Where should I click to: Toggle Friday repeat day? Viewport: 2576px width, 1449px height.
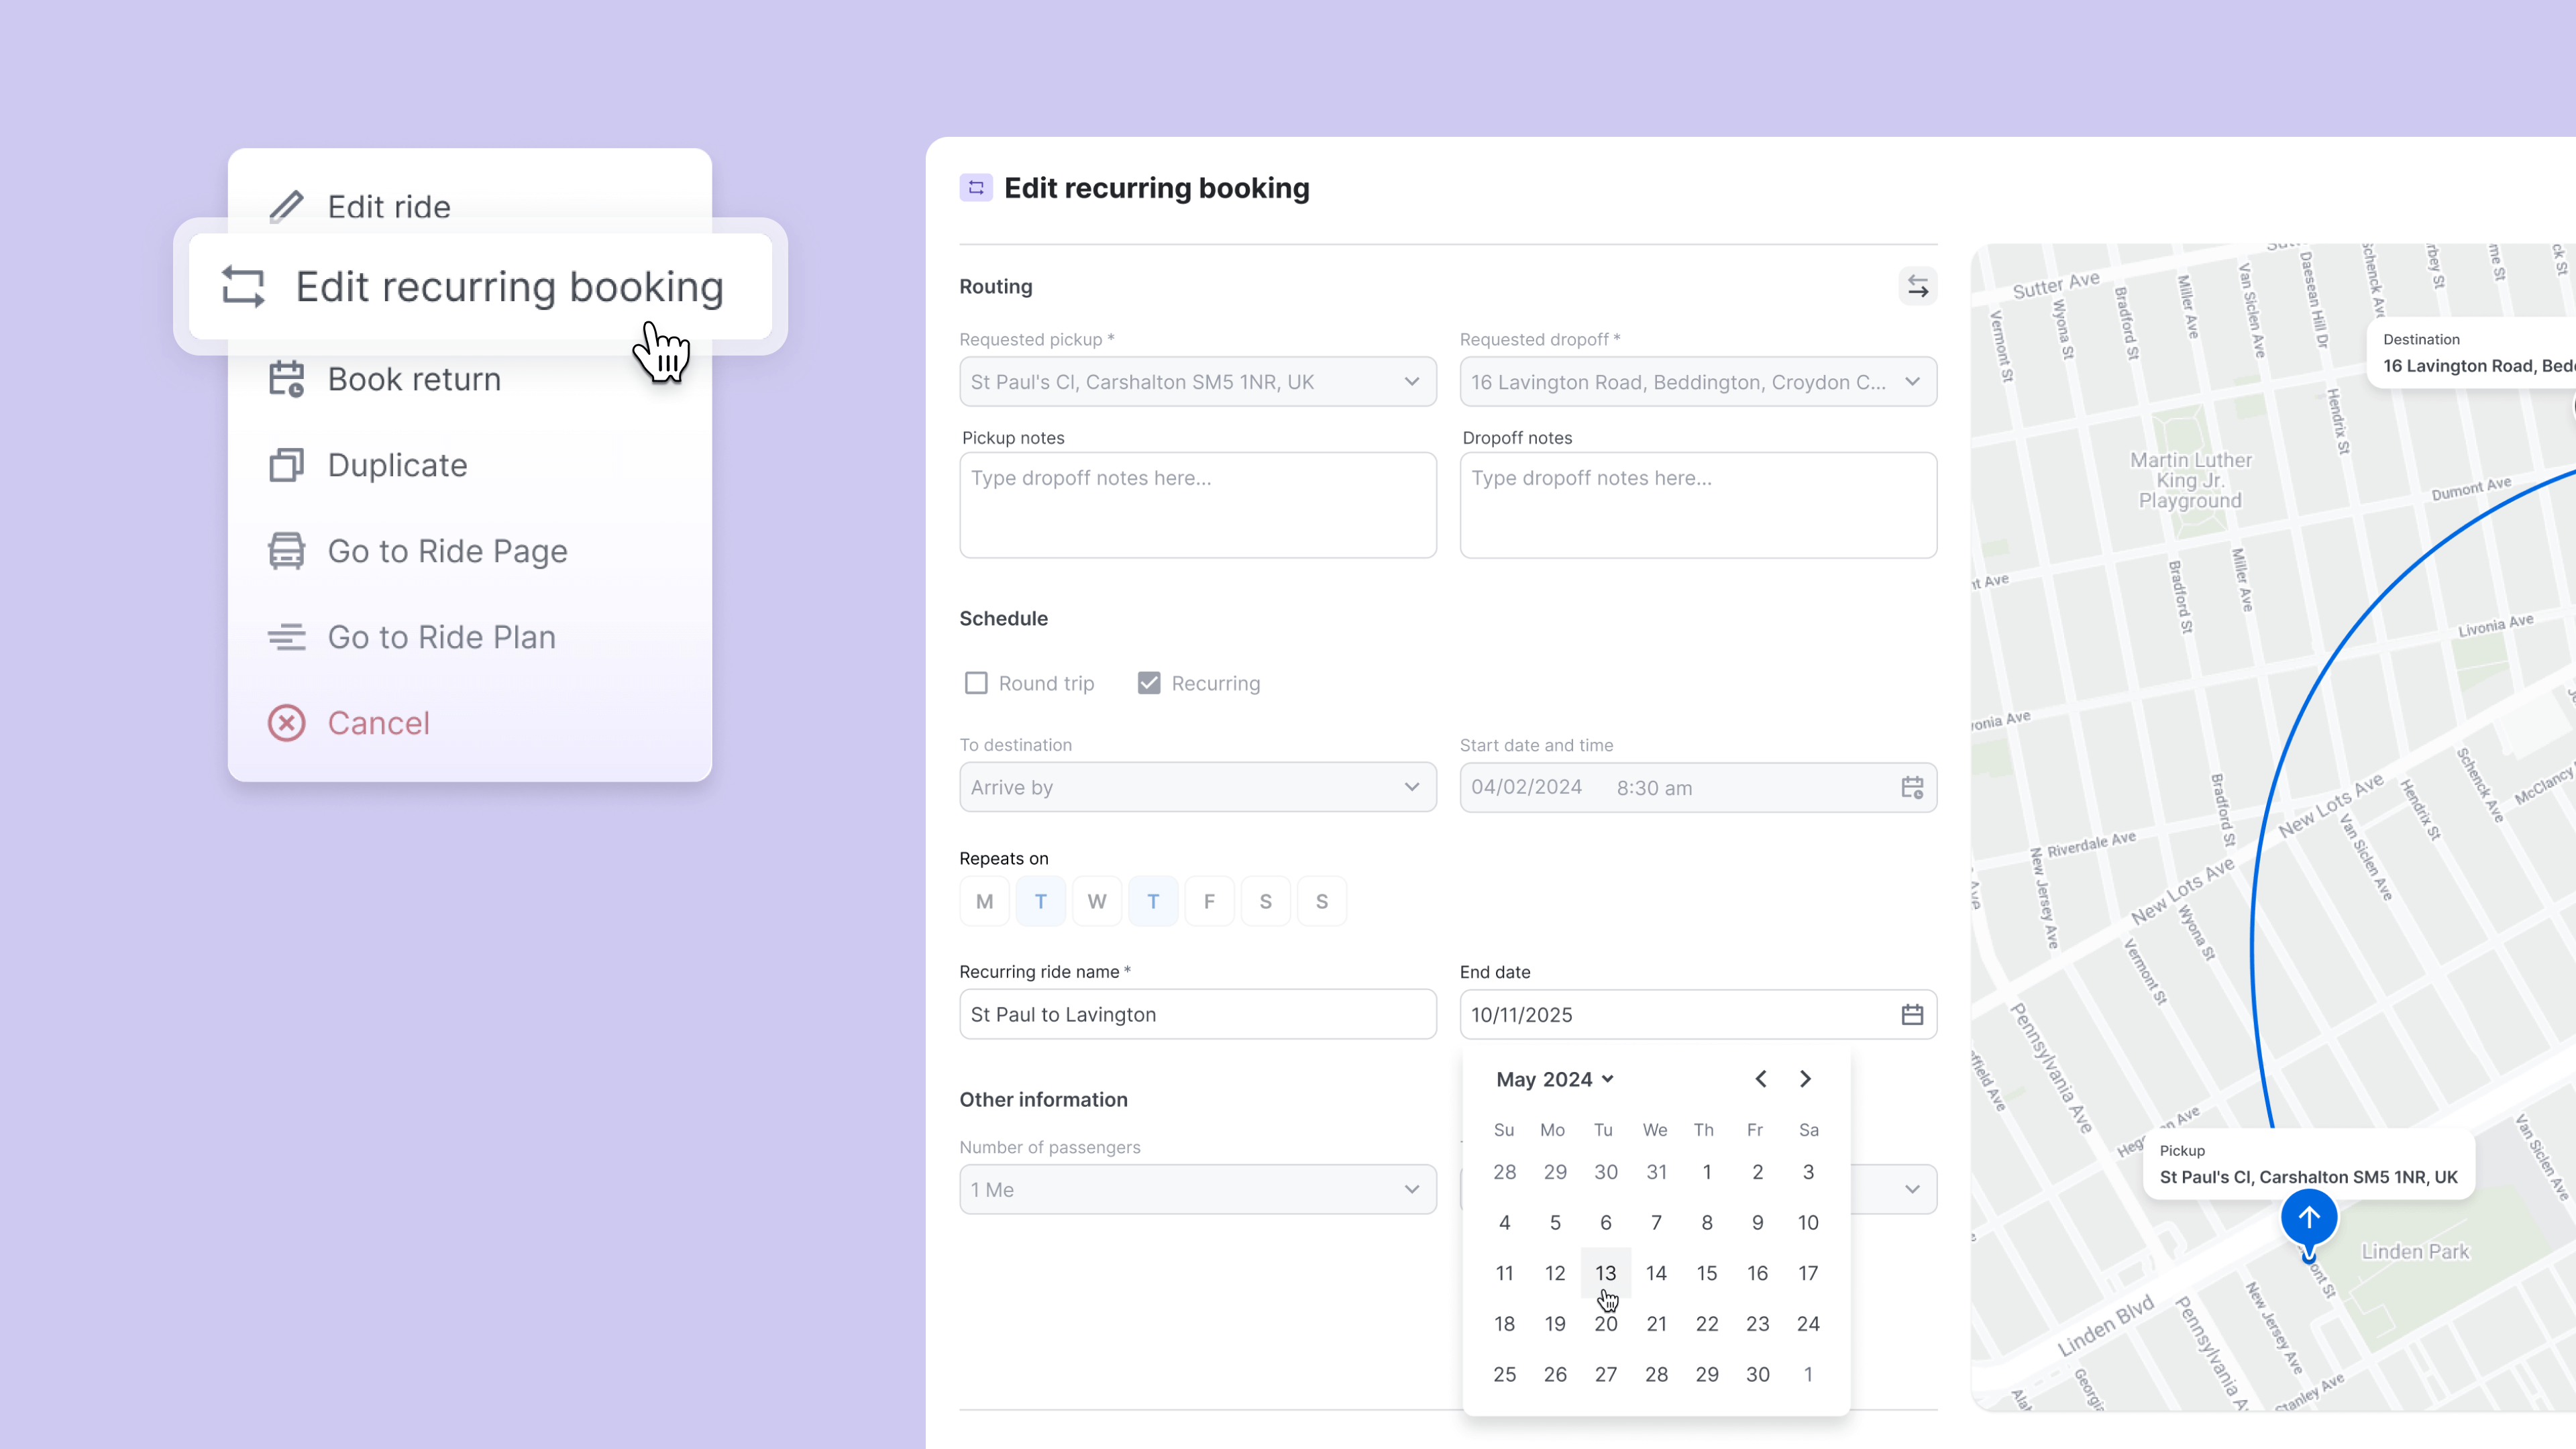tap(1210, 902)
